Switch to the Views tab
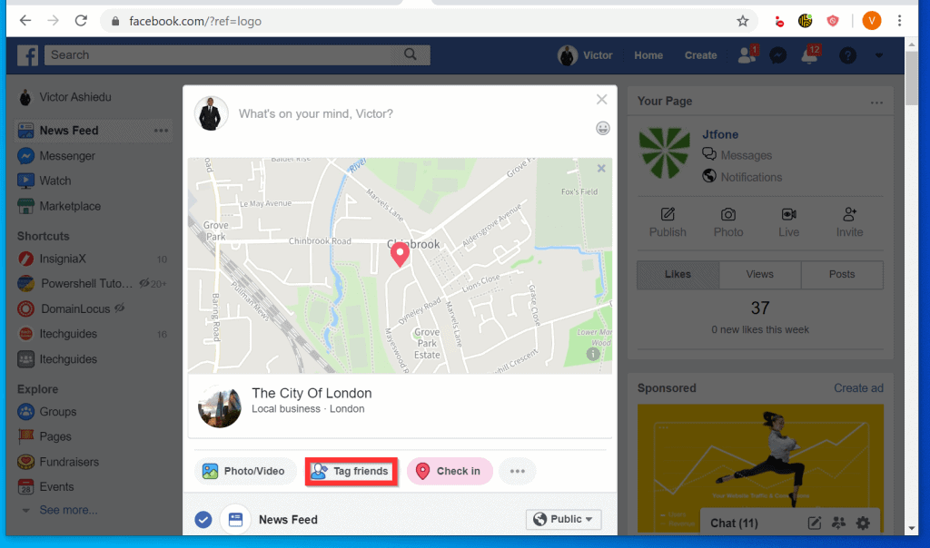This screenshot has width=930, height=548. [759, 274]
